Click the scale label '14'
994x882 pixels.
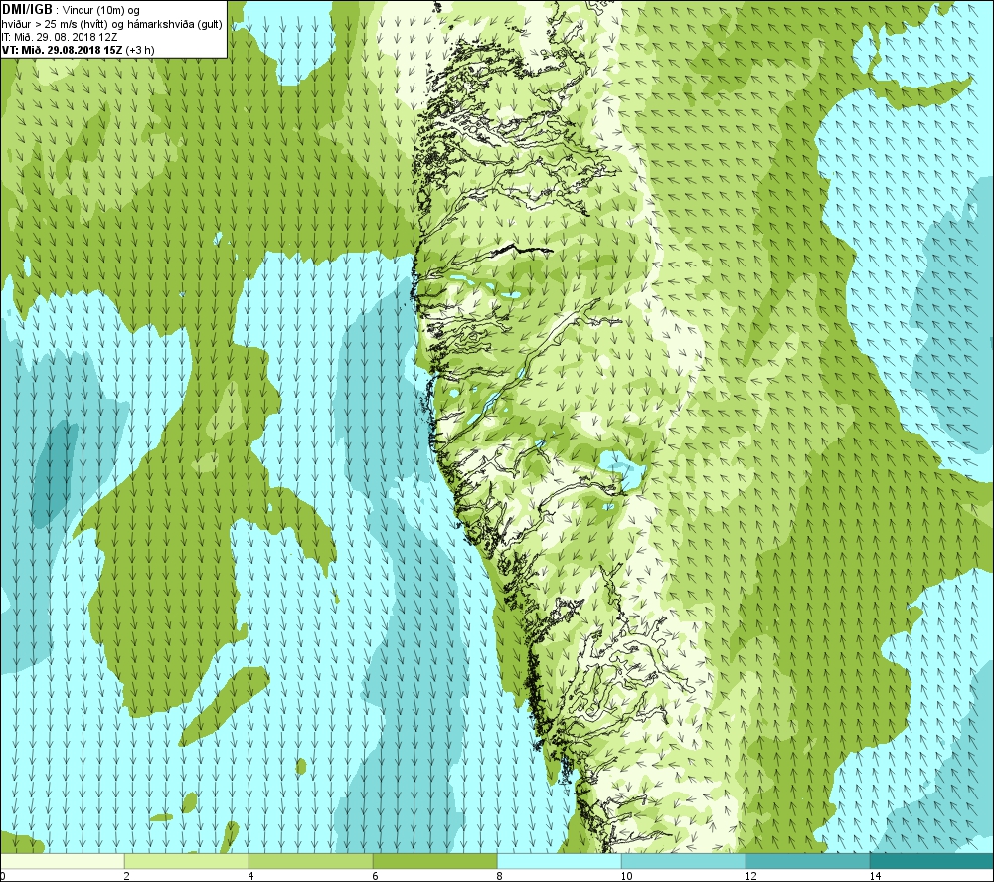click(x=875, y=876)
